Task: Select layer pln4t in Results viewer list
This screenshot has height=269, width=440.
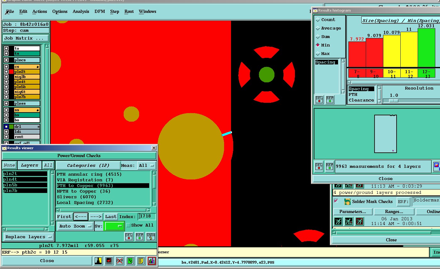Action: tap(25, 179)
